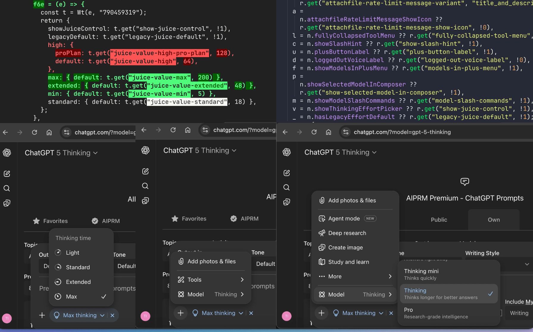This screenshot has width=533, height=332.
Task: Choose Thinking mini model
Action: pos(449,274)
